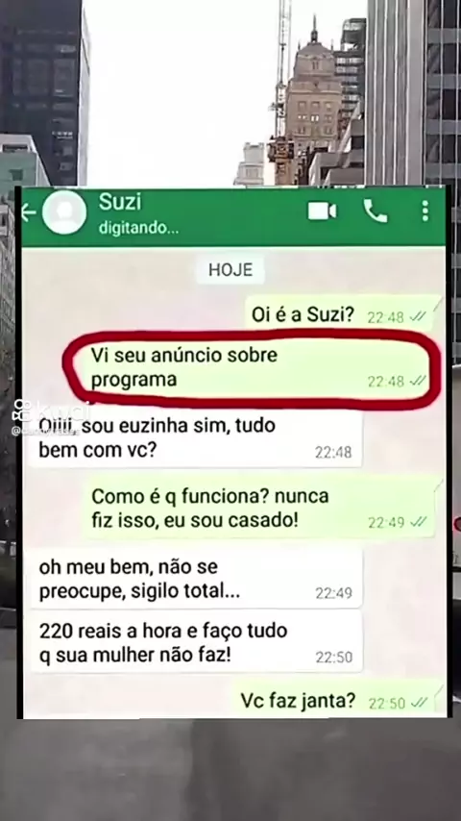
Task: Tap the 'Oi é a Suzi?' message
Action: [343, 314]
